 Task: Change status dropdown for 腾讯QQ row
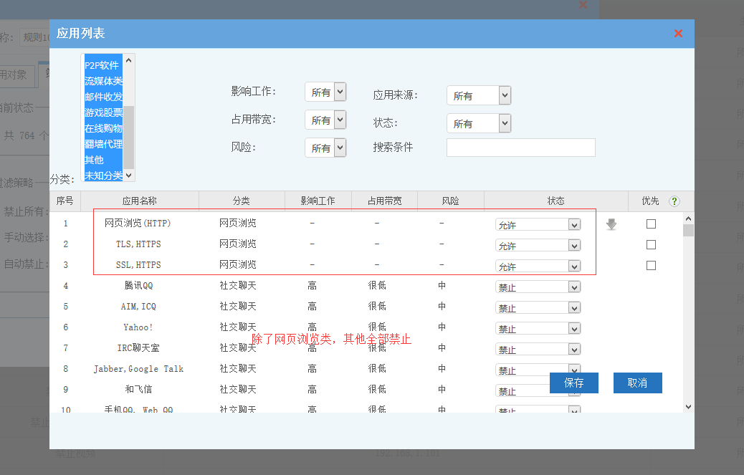(538, 287)
